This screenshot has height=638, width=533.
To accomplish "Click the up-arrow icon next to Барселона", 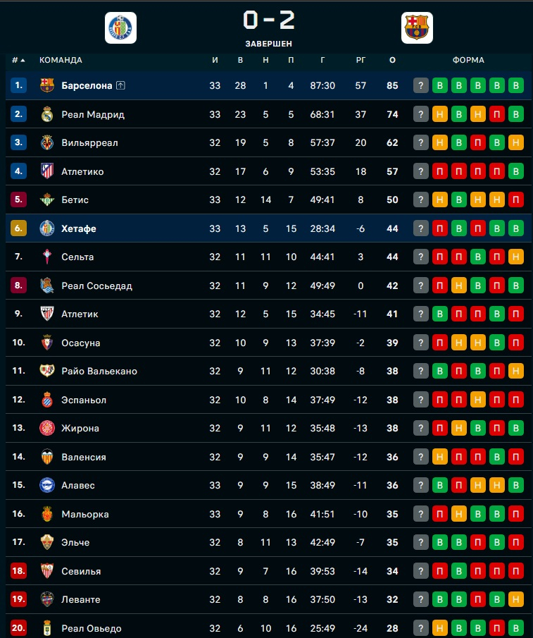I will click(120, 86).
